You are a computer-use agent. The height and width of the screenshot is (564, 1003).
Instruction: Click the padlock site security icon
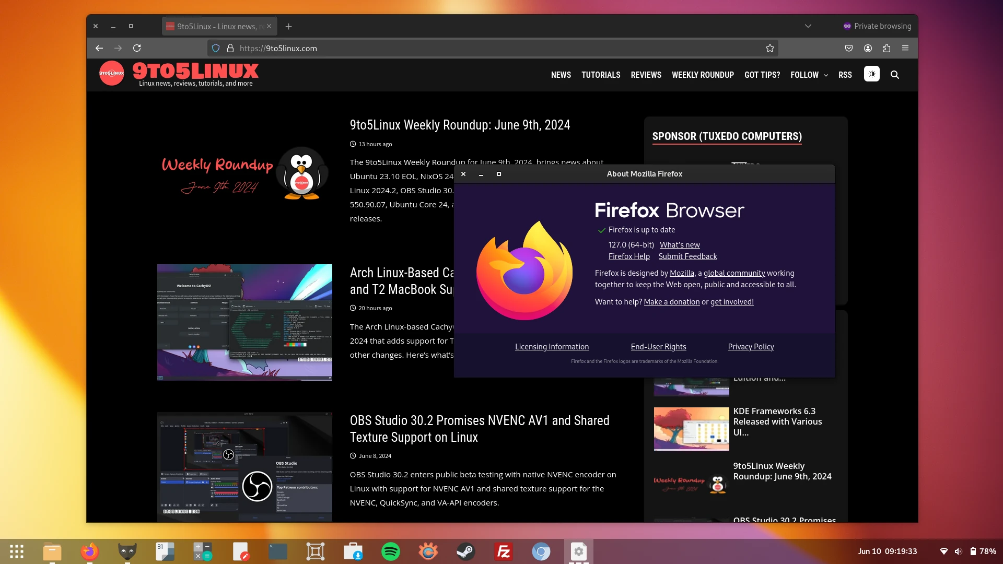(230, 48)
